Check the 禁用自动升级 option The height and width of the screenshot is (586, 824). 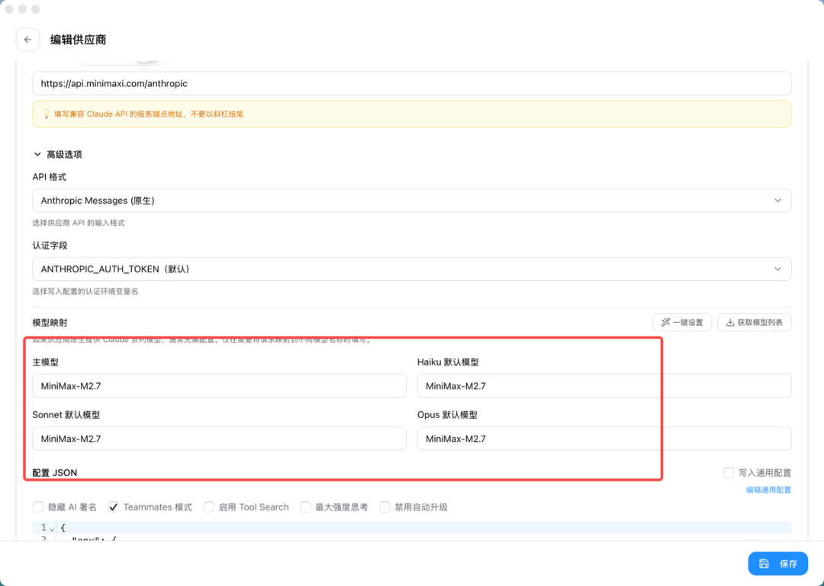[x=385, y=507]
